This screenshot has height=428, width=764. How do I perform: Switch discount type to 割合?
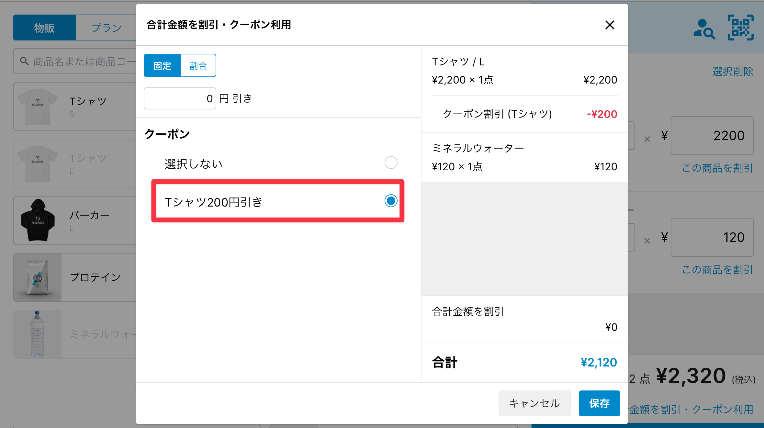pos(198,66)
